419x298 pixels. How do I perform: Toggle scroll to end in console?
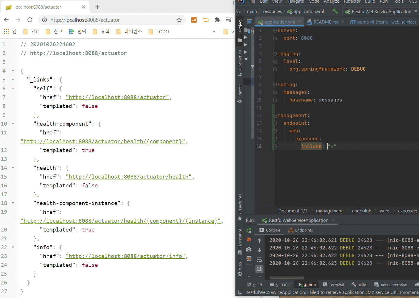(x=259, y=269)
